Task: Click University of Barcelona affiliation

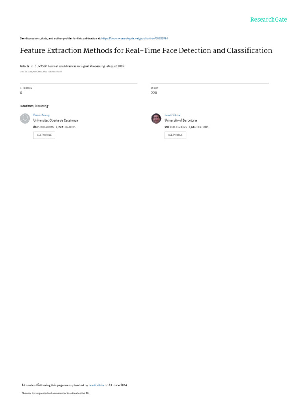Action: point(180,120)
